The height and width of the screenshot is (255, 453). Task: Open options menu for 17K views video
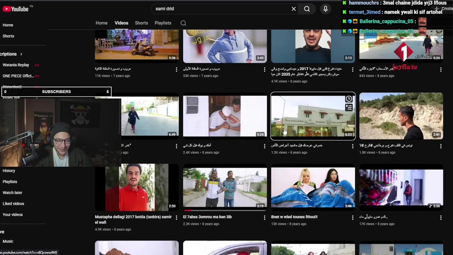pyautogui.click(x=441, y=218)
